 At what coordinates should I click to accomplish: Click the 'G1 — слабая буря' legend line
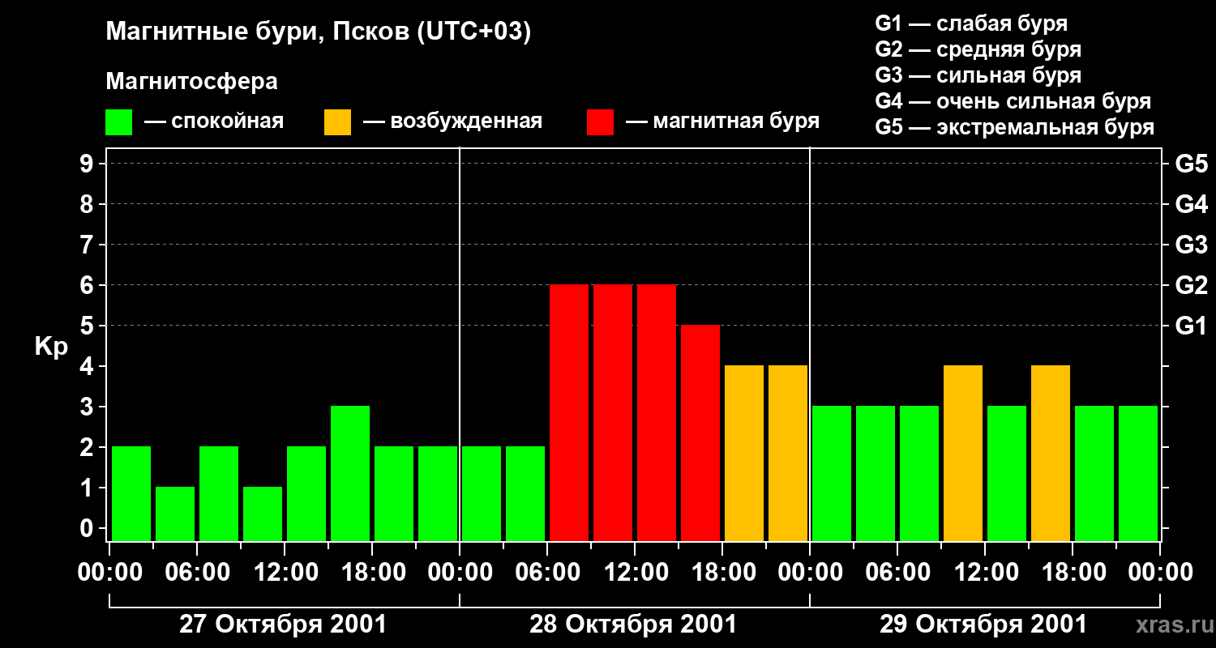click(x=971, y=23)
